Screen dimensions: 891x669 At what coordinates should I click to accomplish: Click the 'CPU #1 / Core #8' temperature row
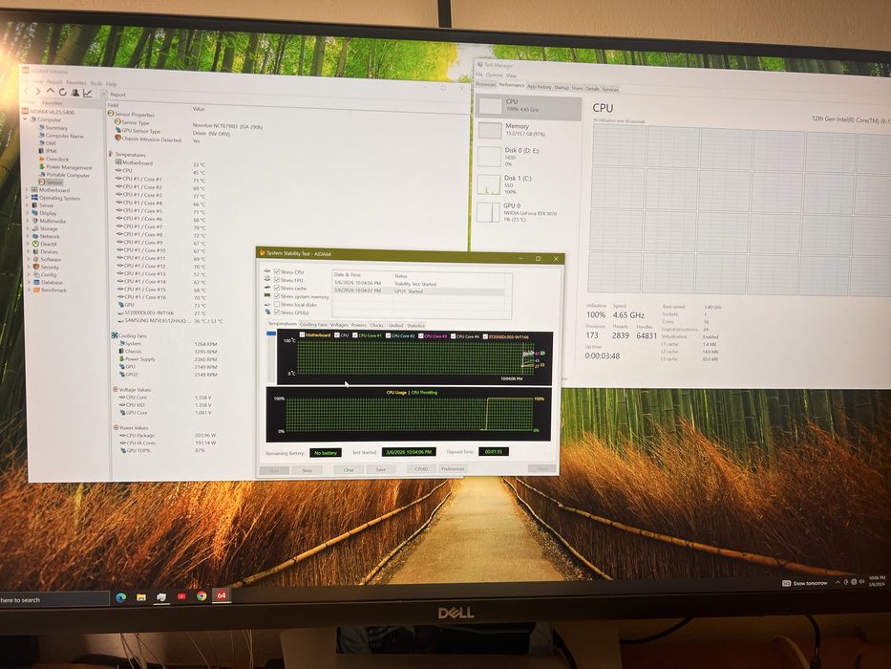[x=160, y=235]
